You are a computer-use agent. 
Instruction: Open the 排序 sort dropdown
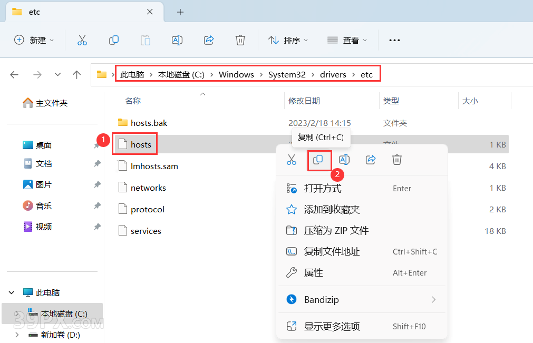(288, 40)
